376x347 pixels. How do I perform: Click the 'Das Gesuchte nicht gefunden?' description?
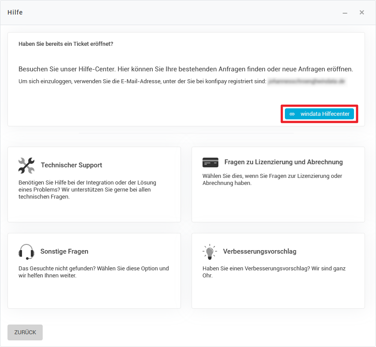pos(93,272)
